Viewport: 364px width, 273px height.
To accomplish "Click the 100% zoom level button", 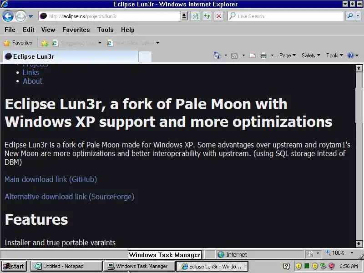I will 335,253.
